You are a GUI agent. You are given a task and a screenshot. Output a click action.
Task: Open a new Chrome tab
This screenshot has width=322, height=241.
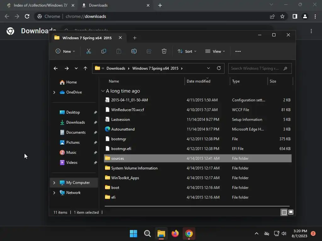[160, 6]
